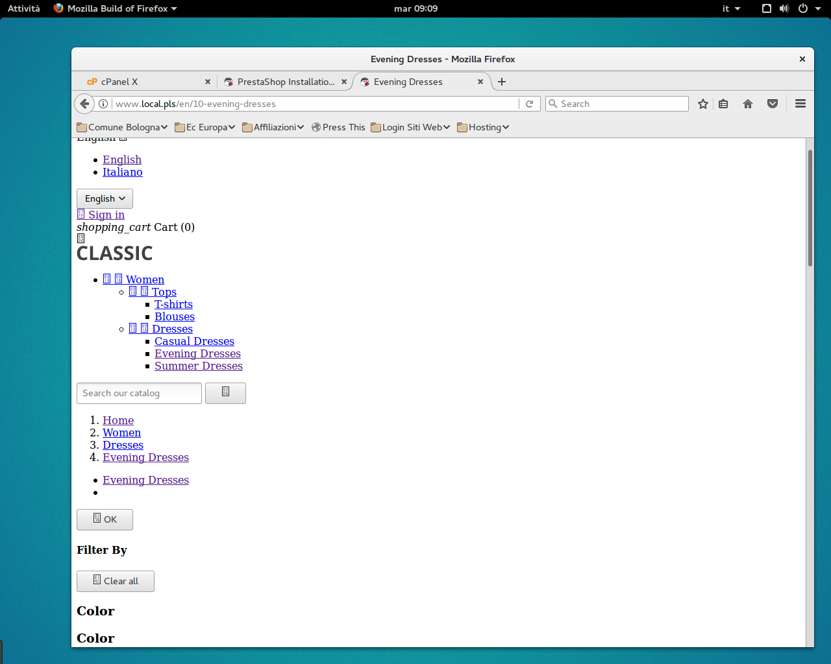This screenshot has height=664, width=831.
Task: Show your bookmarks list icon
Action: [x=723, y=104]
